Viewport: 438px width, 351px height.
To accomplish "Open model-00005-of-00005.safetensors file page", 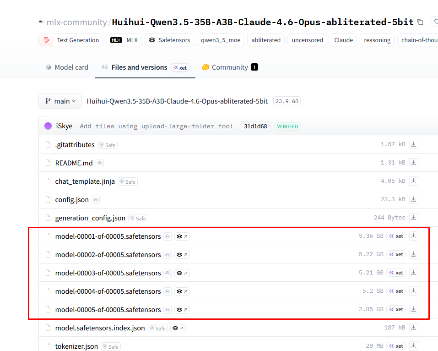I will pos(108,310).
